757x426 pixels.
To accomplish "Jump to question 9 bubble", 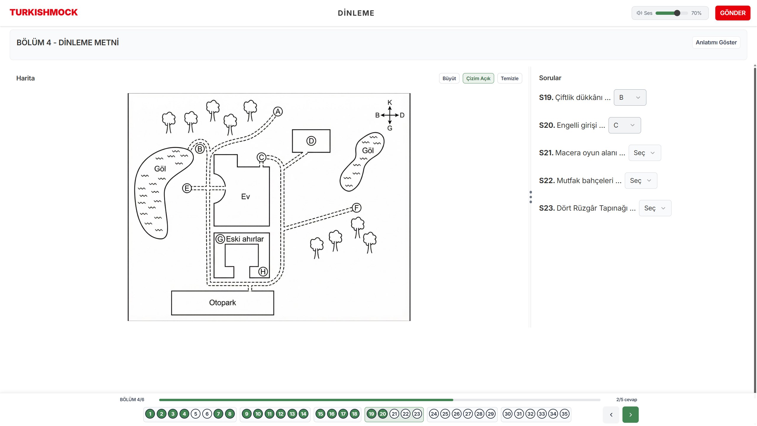I will [x=247, y=414].
